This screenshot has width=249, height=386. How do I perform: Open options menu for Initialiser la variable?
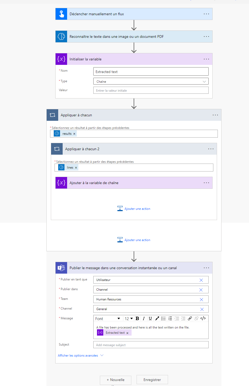pyautogui.click(x=207, y=59)
